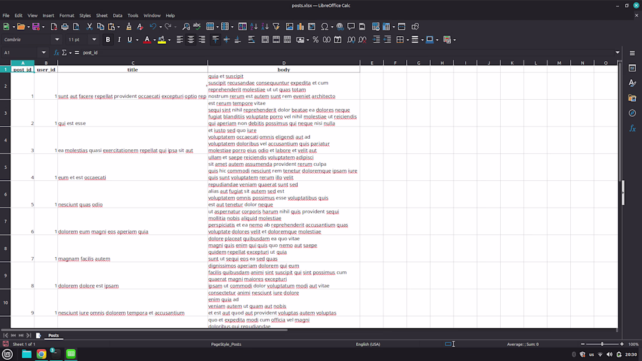Toggle Align Top vertical alignment
Image resolution: width=642 pixels, height=361 pixels.
pyautogui.click(x=215, y=40)
